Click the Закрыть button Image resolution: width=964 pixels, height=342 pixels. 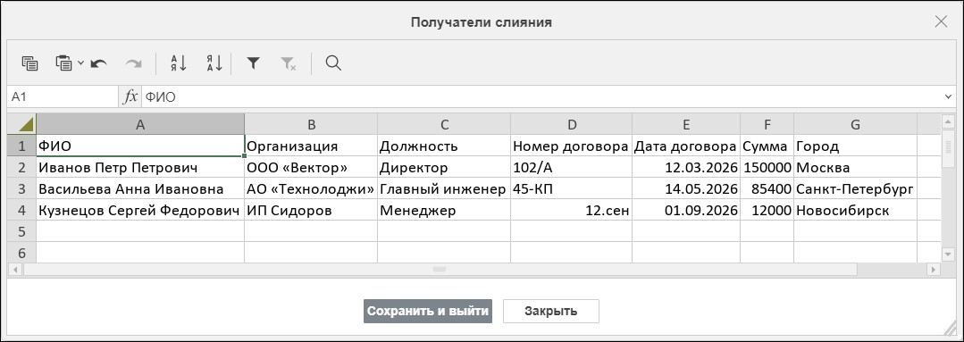[551, 311]
